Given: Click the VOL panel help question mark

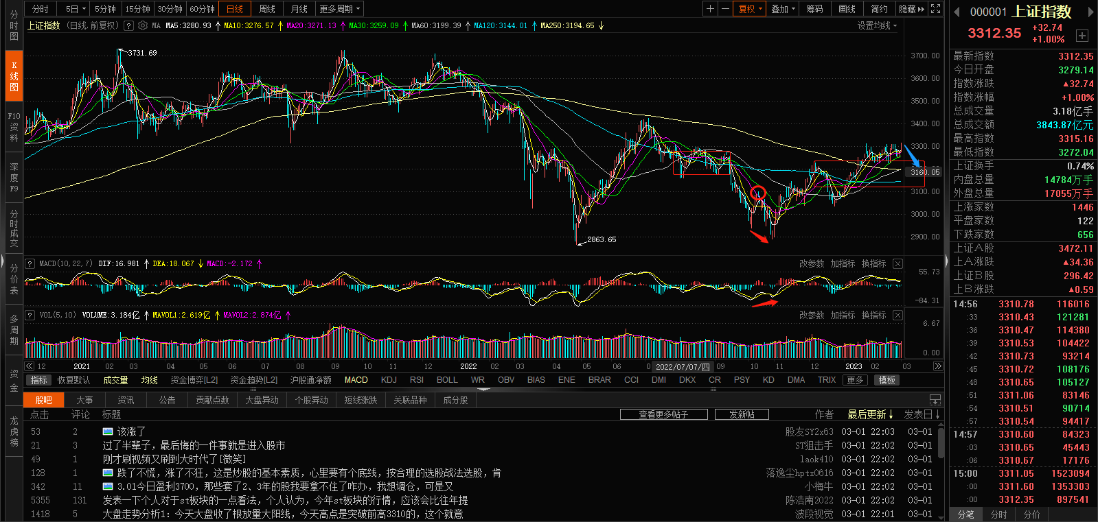Looking at the screenshot, I should pyautogui.click(x=30, y=315).
